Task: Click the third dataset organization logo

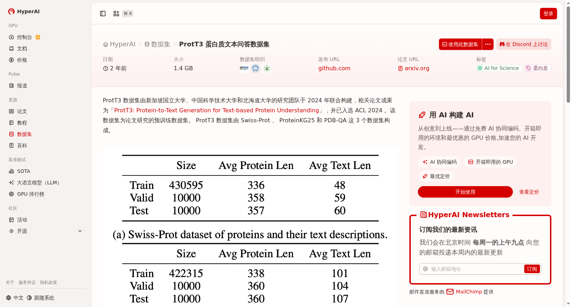Action: (x=267, y=68)
